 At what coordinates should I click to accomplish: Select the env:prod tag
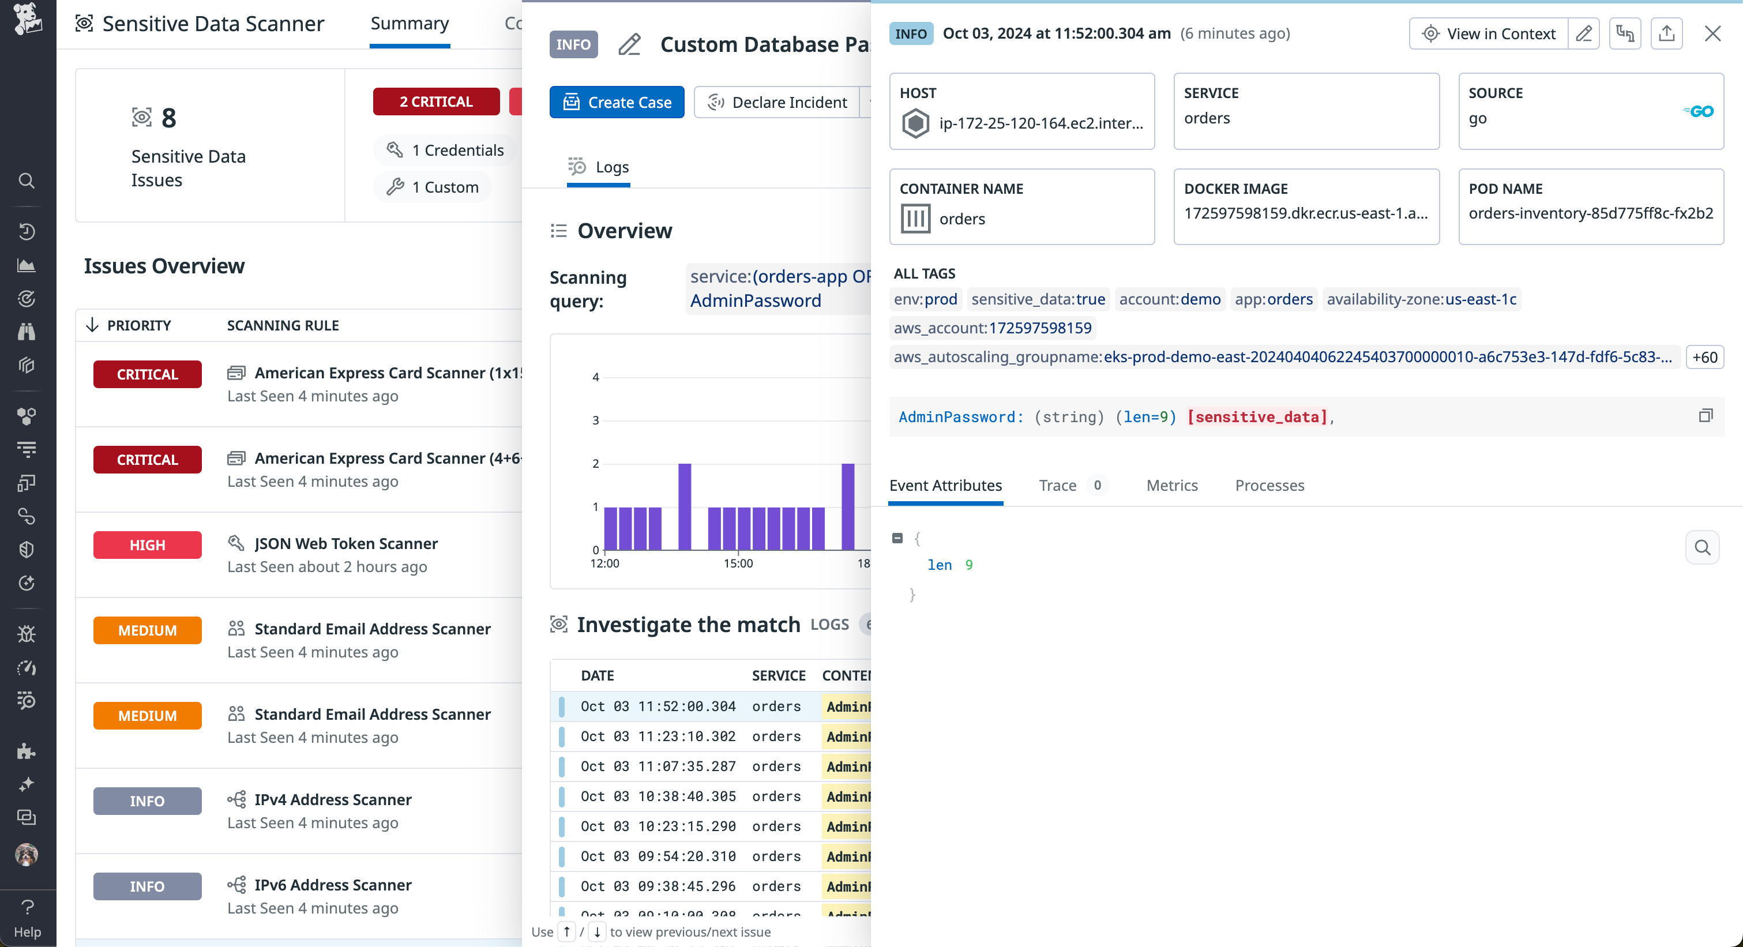click(x=925, y=299)
